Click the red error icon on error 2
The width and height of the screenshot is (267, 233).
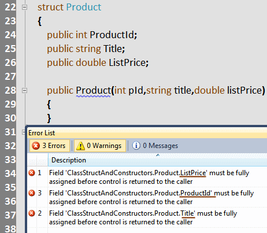point(32,213)
